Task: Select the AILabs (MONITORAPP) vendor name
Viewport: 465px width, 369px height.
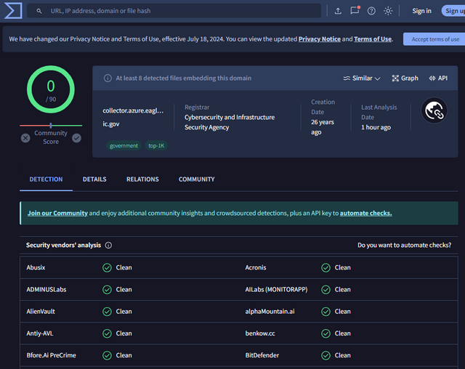Action: click(276, 290)
